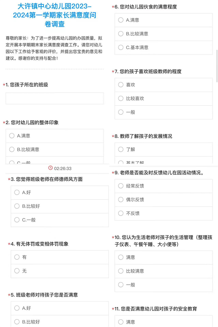Select A.满意 for question 2 overall impression
This screenshot has width=218, height=327.
tap(12, 136)
